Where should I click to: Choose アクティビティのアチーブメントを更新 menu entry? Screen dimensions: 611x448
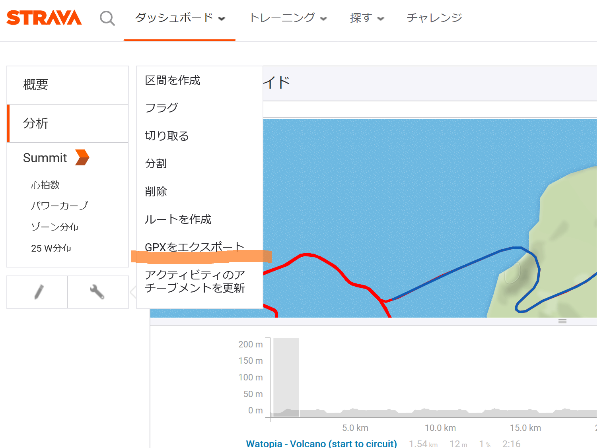(x=195, y=281)
